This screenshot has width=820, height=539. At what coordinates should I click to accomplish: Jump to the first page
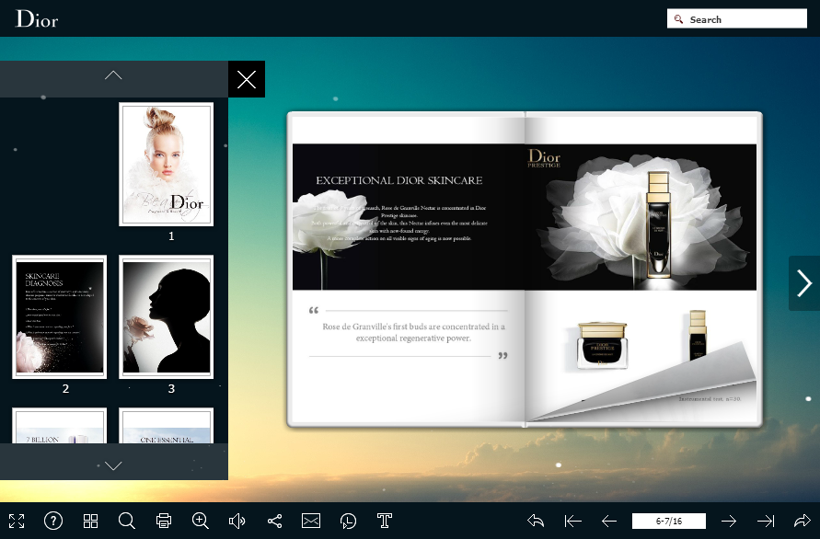tap(573, 521)
